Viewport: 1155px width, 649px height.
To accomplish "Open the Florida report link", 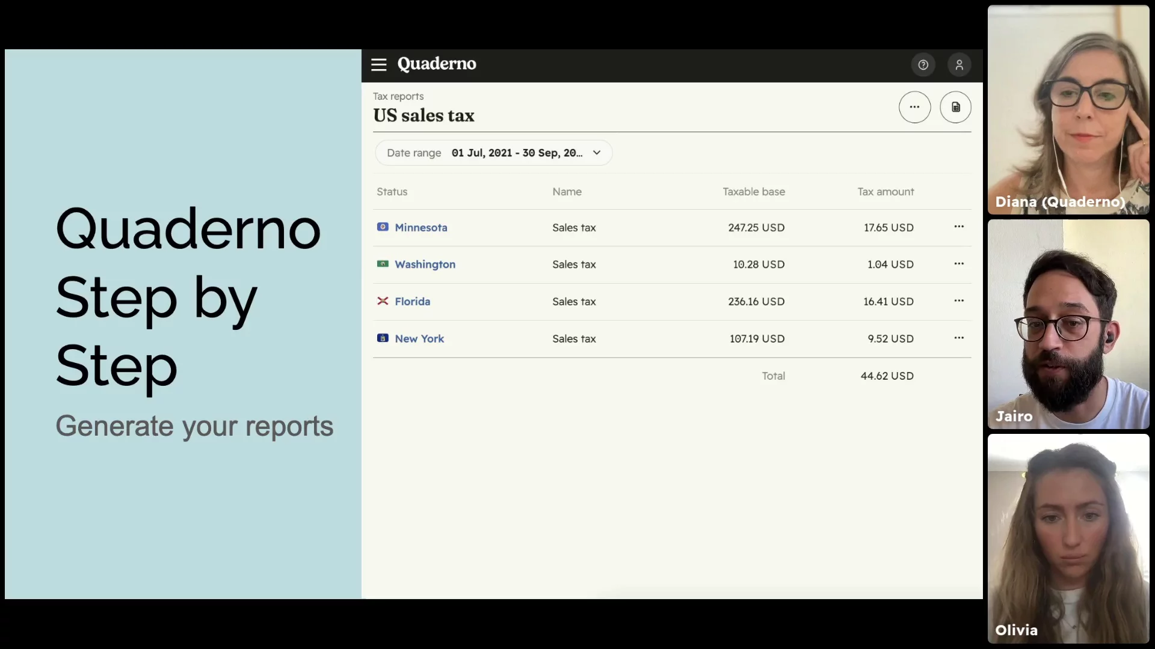I will click(412, 302).
